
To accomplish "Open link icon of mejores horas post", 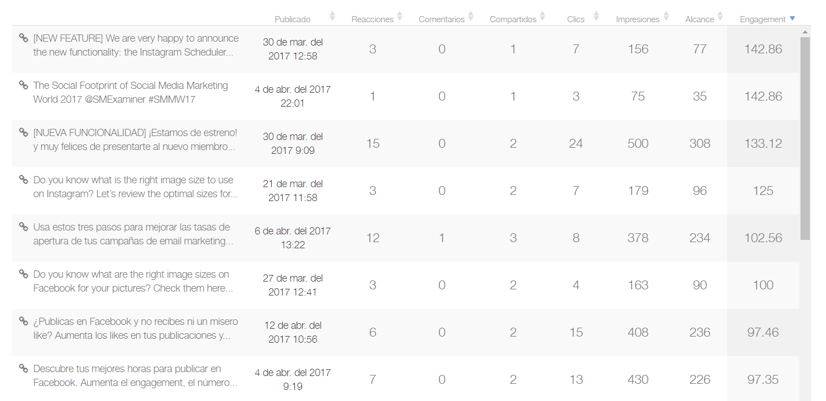I will click(x=23, y=368).
